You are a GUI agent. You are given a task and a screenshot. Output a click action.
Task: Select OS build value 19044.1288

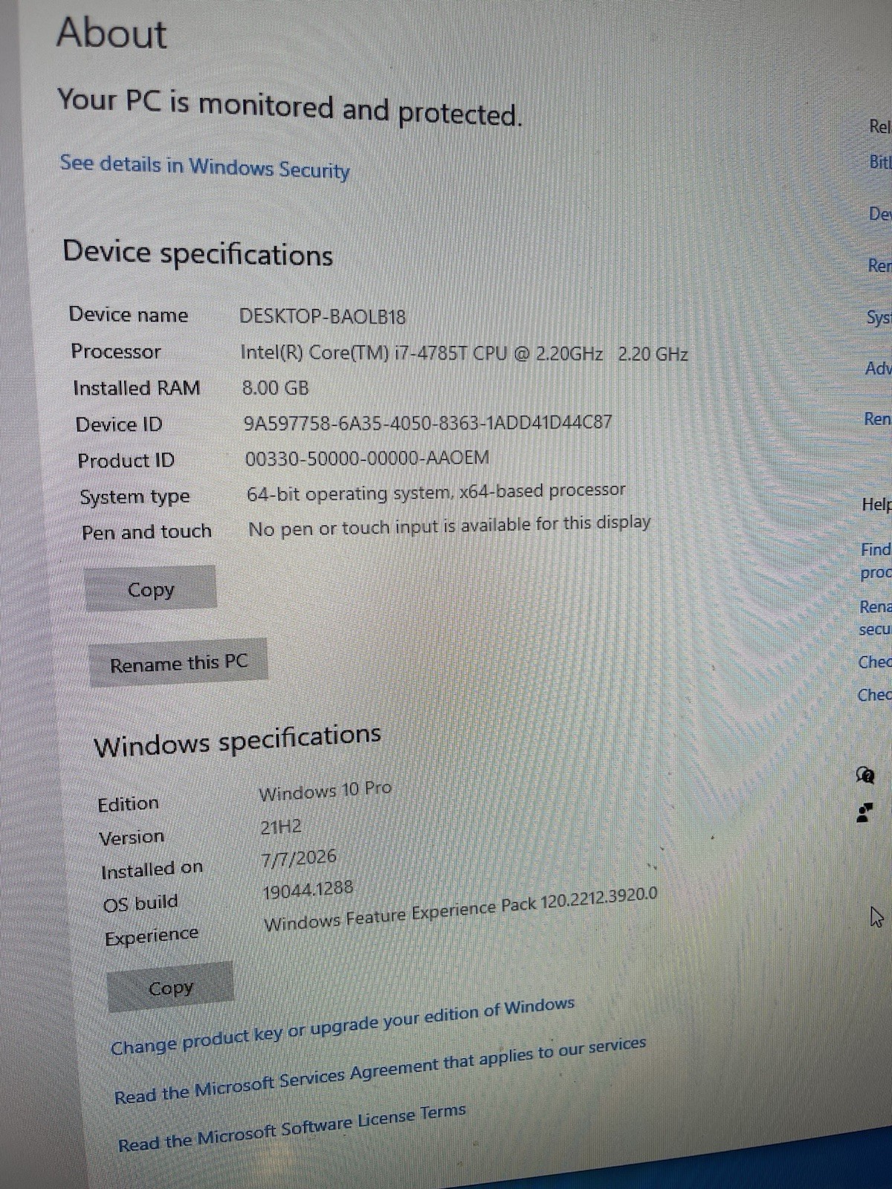(308, 890)
